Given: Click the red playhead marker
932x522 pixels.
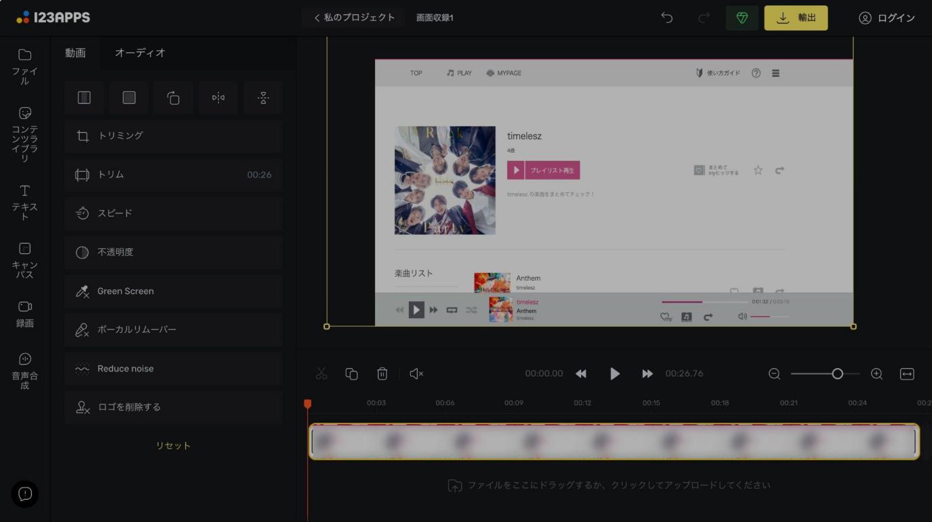Looking at the screenshot, I should pyautogui.click(x=308, y=403).
